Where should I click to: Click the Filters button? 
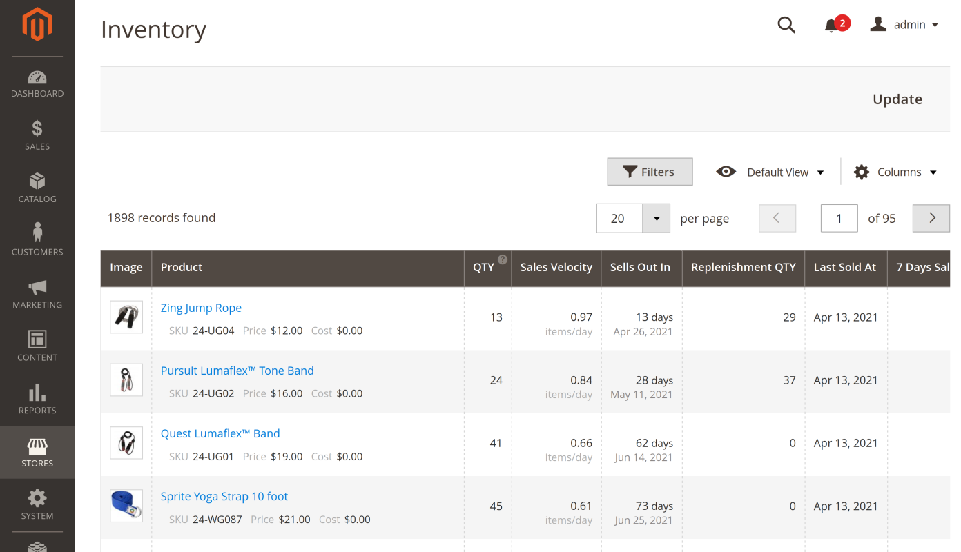pos(650,172)
